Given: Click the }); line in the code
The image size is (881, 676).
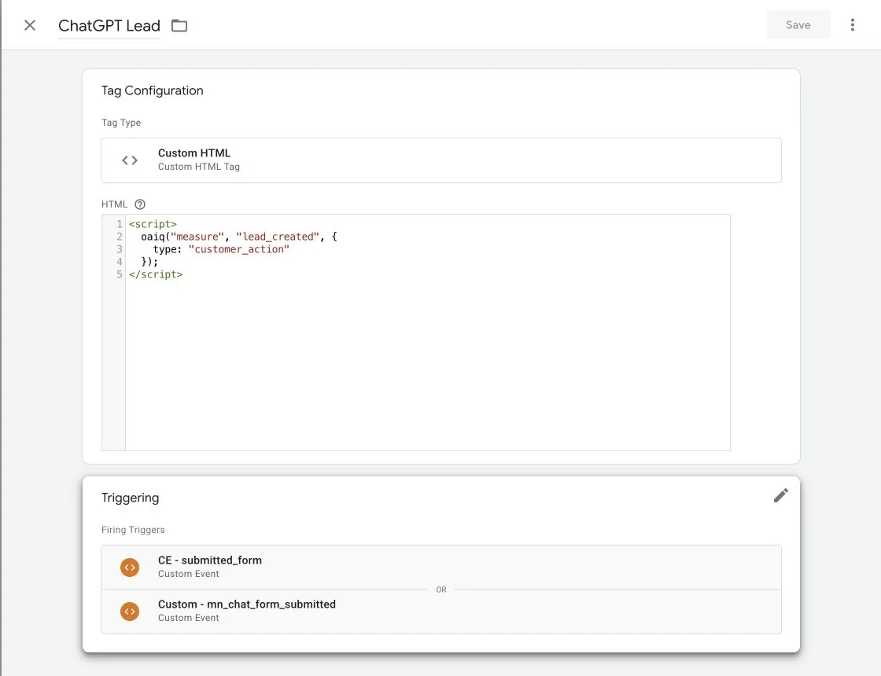Looking at the screenshot, I should 149,262.
